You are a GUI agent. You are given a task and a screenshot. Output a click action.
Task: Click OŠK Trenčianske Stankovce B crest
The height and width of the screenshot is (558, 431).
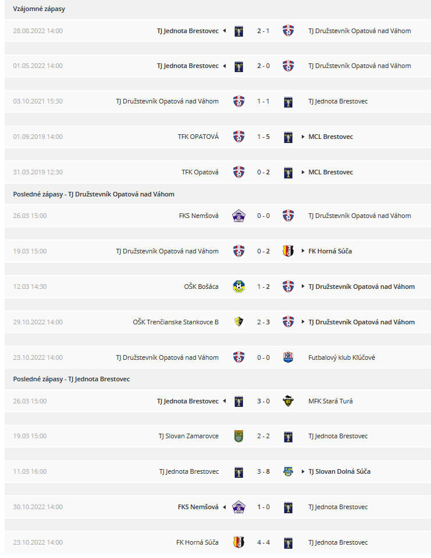pos(238,321)
